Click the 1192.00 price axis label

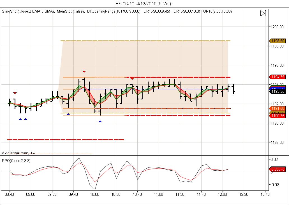(277, 104)
